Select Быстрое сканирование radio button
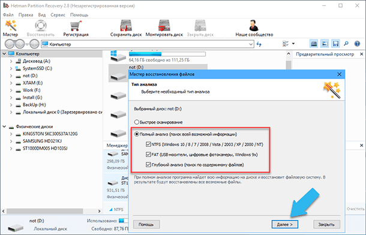 pos(137,122)
